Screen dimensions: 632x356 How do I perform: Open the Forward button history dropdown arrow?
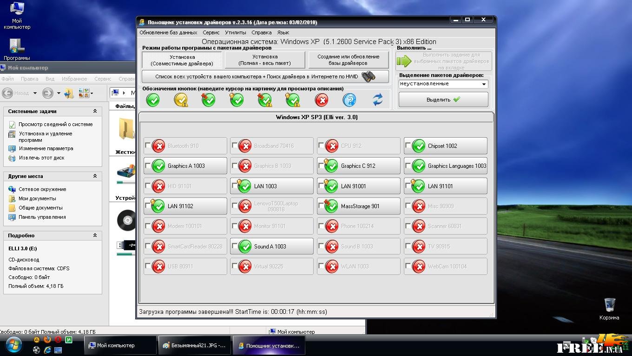pos(59,93)
